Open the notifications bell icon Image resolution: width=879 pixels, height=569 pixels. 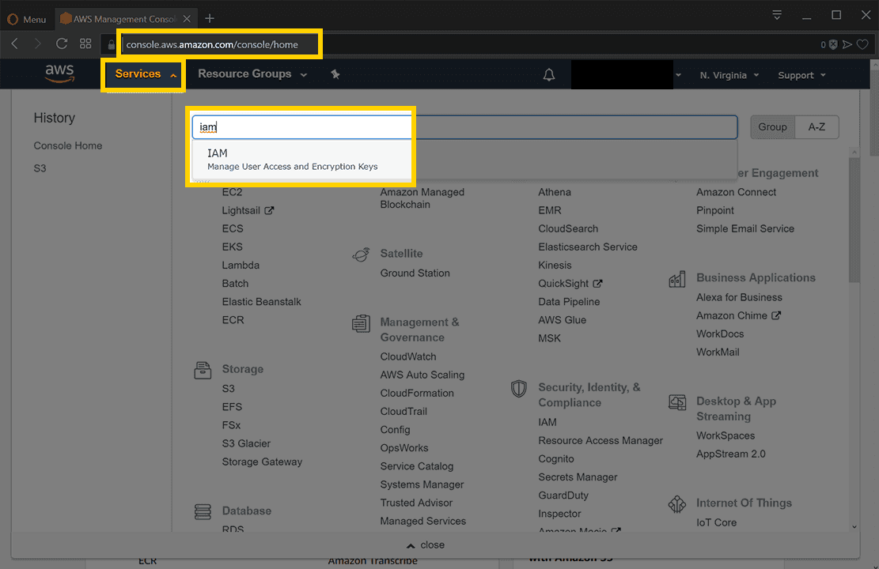[x=549, y=74]
